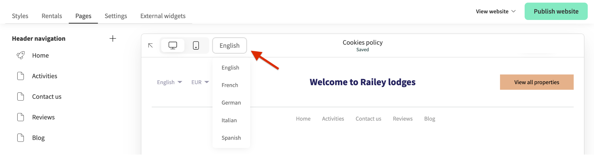Choose Spanish from the language list
This screenshot has height=157, width=594.
(x=231, y=138)
